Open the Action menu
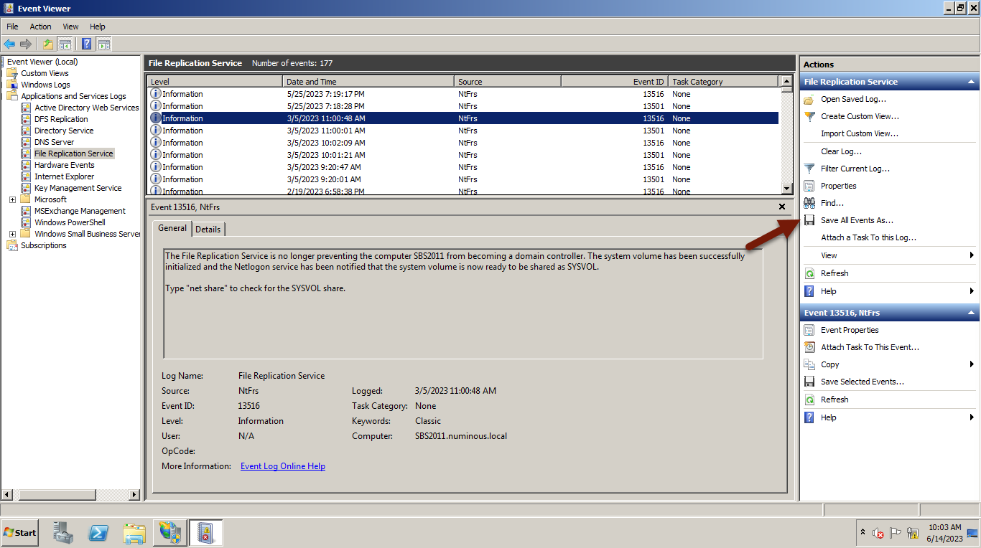 [41, 27]
